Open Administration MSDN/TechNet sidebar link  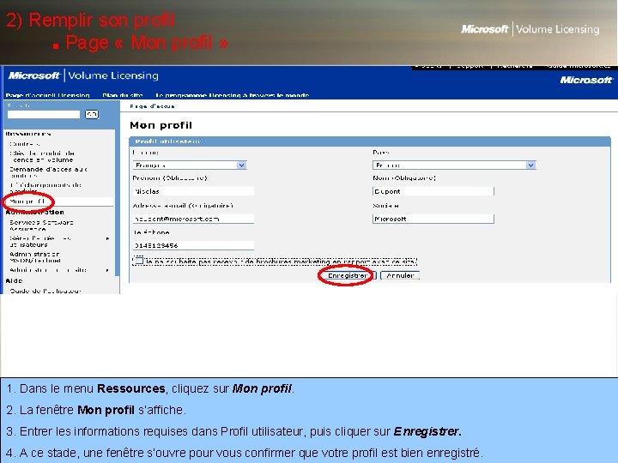(x=35, y=257)
